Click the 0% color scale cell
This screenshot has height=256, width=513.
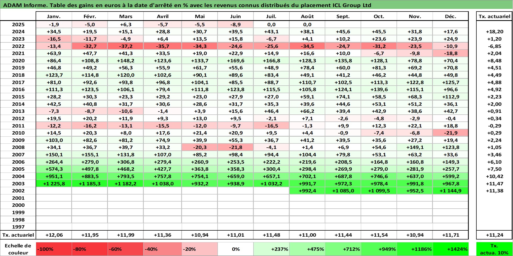tap(235, 249)
